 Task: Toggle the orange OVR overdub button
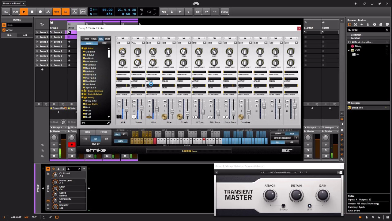(57, 12)
